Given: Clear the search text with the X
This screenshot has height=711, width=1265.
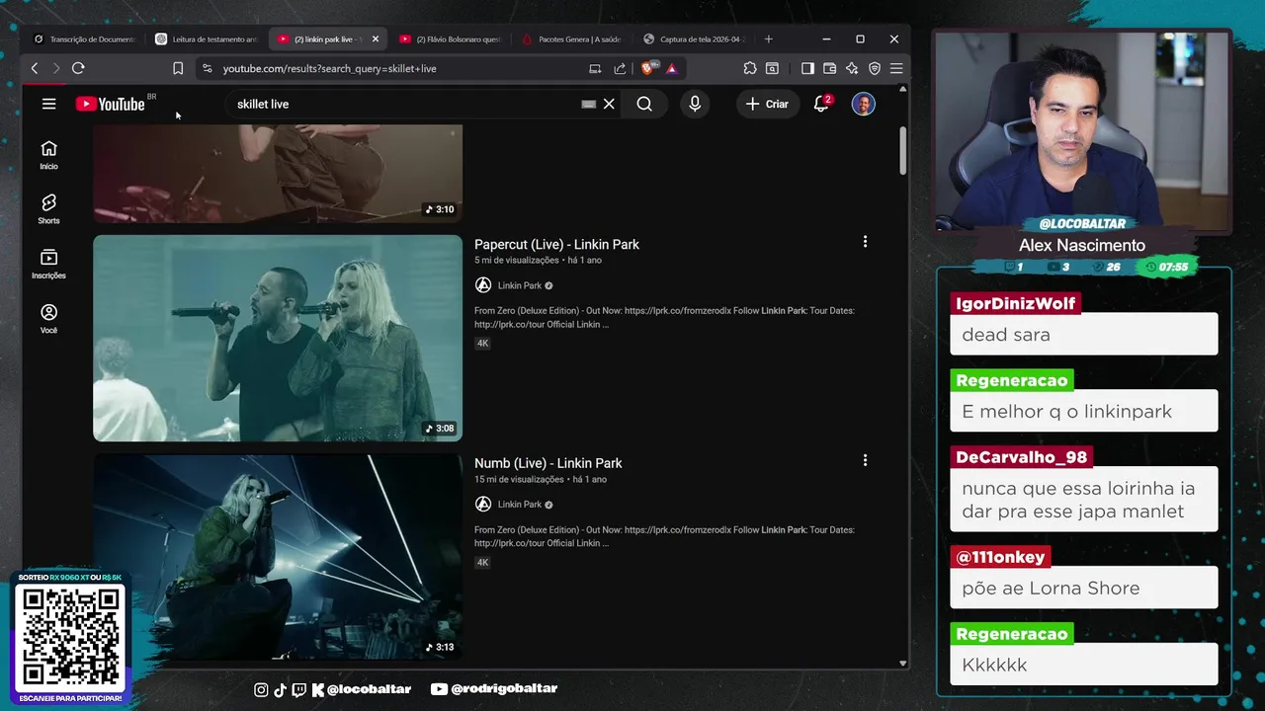Looking at the screenshot, I should [609, 104].
